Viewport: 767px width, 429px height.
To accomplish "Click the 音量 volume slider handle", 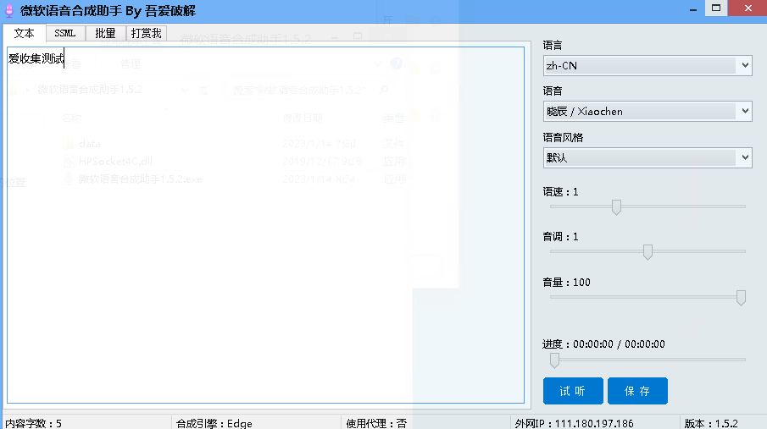I will pos(741,298).
